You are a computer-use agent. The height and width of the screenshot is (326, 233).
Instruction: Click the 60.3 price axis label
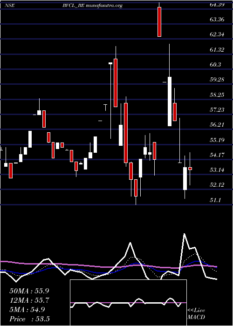(x=215, y=65)
